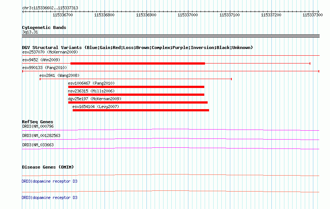Open the esv990133 (Pang2010) variant label

[x=44, y=68]
